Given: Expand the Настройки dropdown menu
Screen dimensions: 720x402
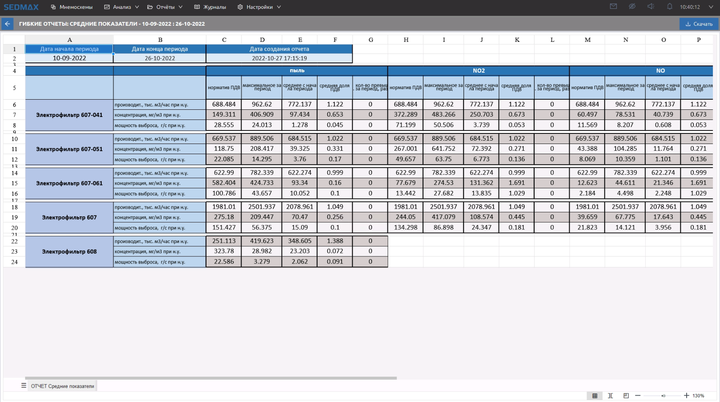Looking at the screenshot, I should 259,7.
